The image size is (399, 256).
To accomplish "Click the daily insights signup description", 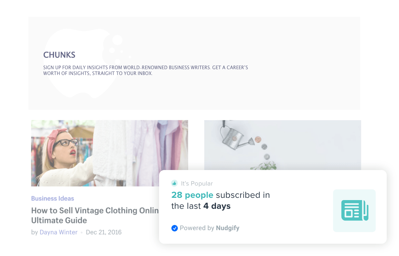I will click(146, 70).
